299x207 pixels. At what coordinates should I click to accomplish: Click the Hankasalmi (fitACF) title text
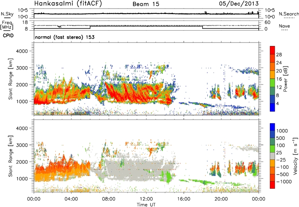pos(68,4)
